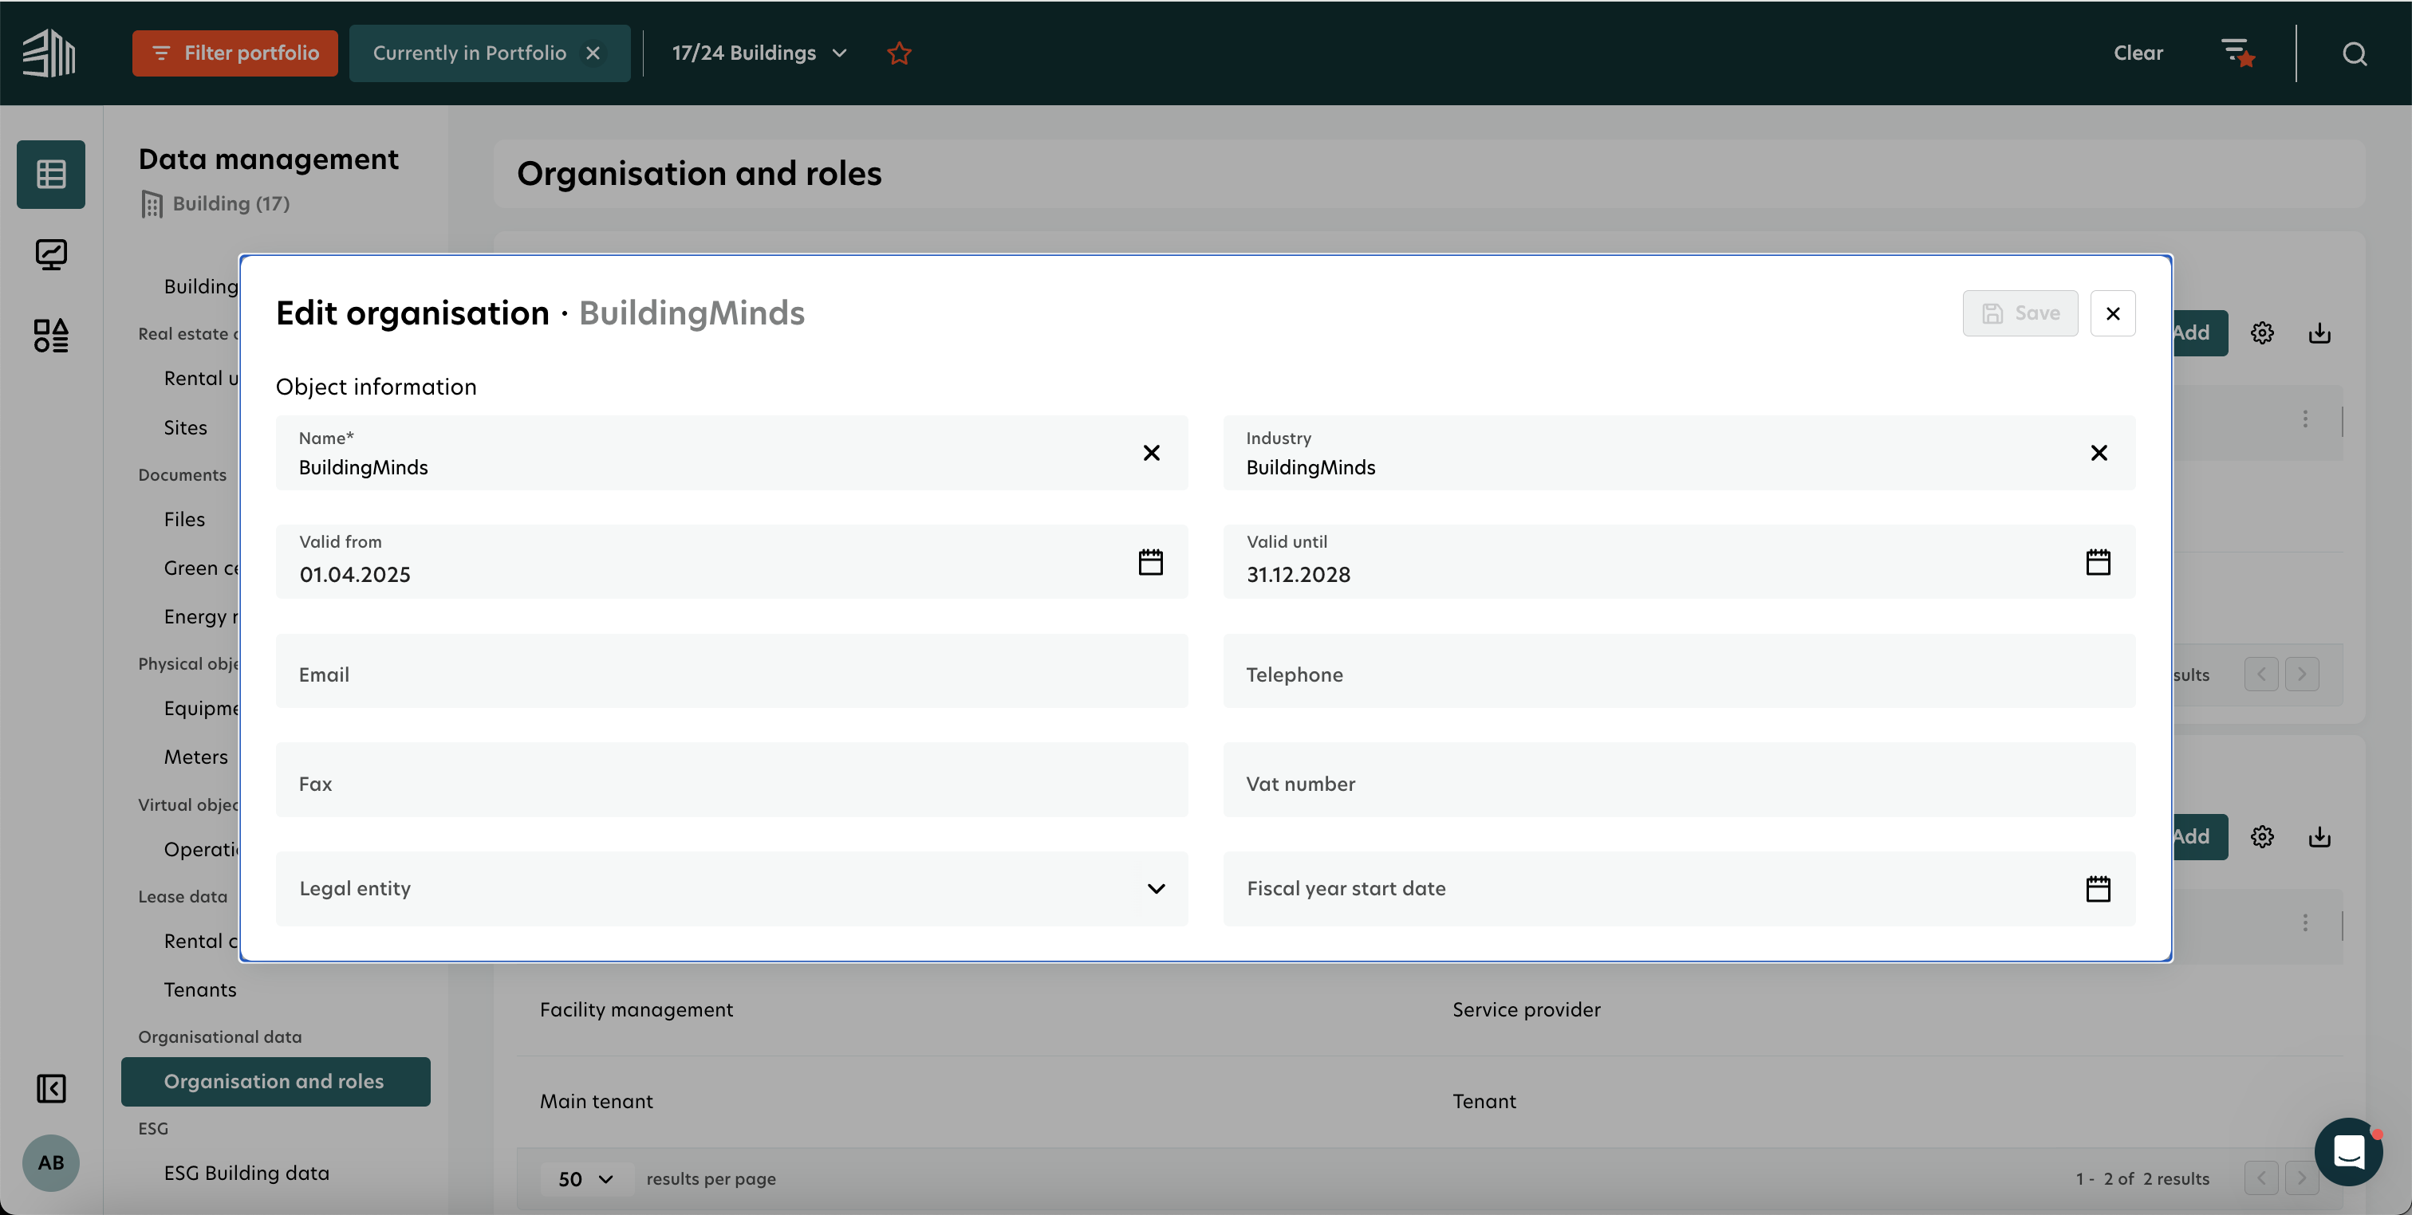
Task: Open the search magnifier icon
Action: (x=2354, y=53)
